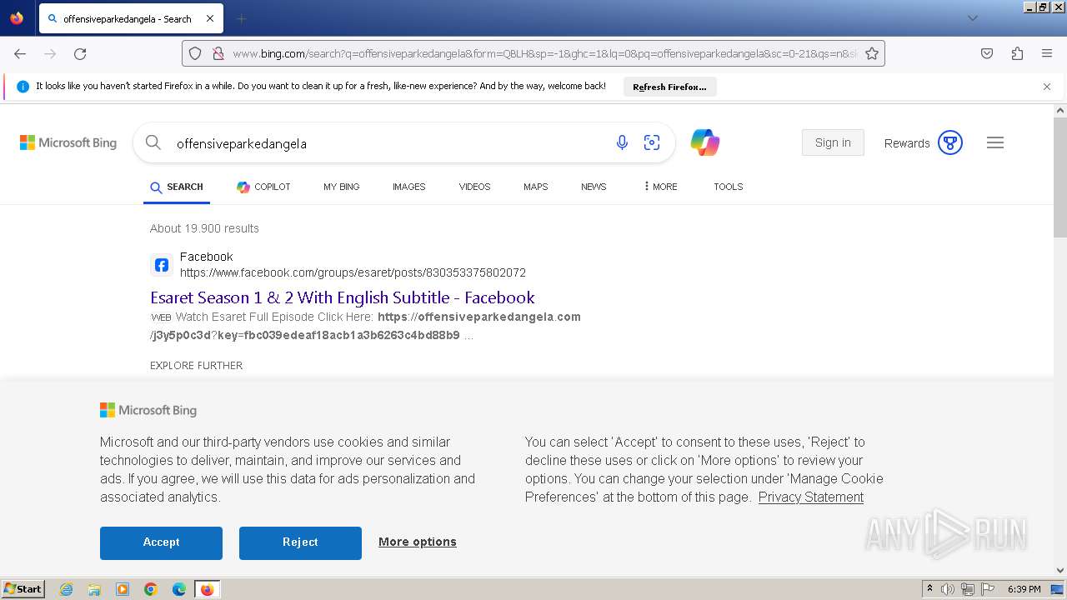Screen dimensions: 1067x600
Task: Switch to the COPILOT tab
Action: (x=263, y=187)
